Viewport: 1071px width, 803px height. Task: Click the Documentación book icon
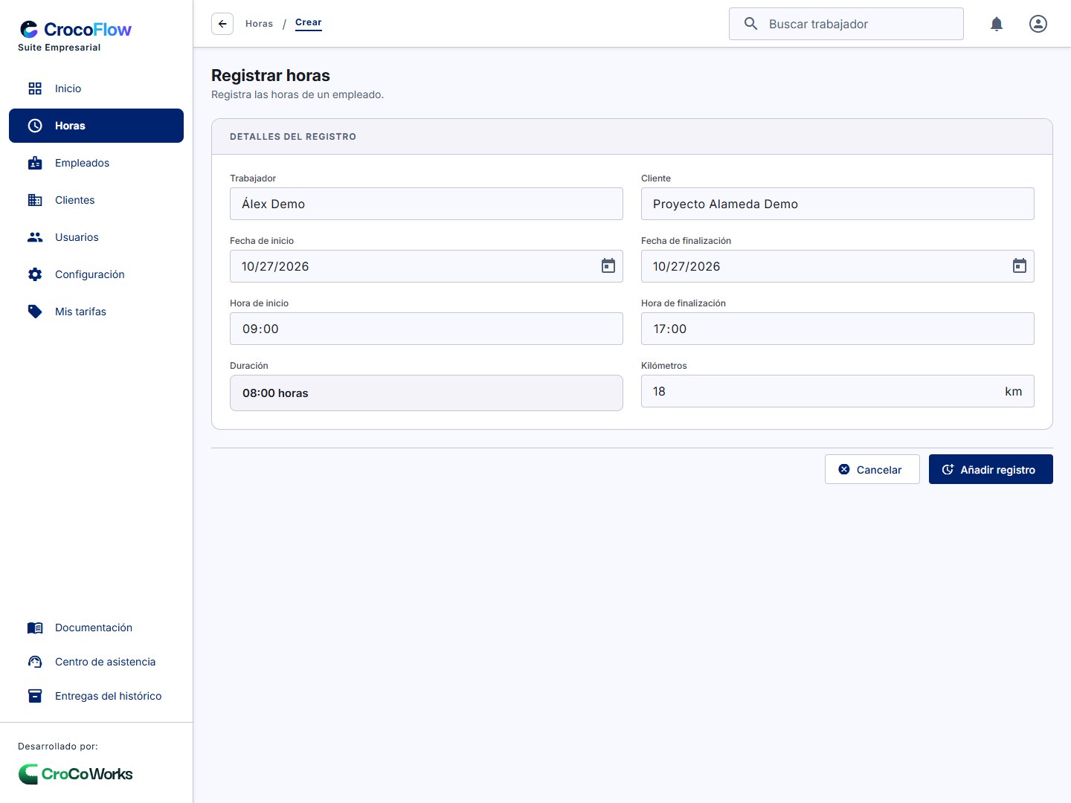(35, 628)
